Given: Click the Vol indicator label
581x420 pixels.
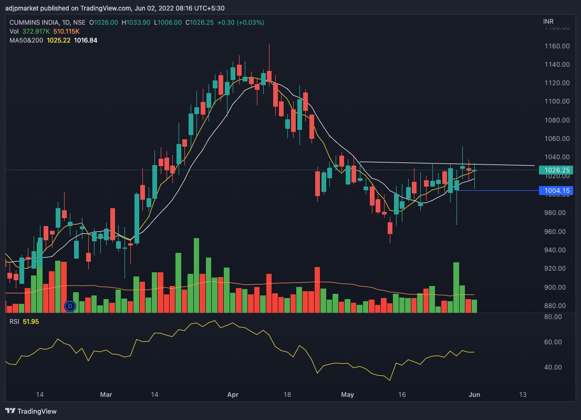Looking at the screenshot, I should coord(14,32).
